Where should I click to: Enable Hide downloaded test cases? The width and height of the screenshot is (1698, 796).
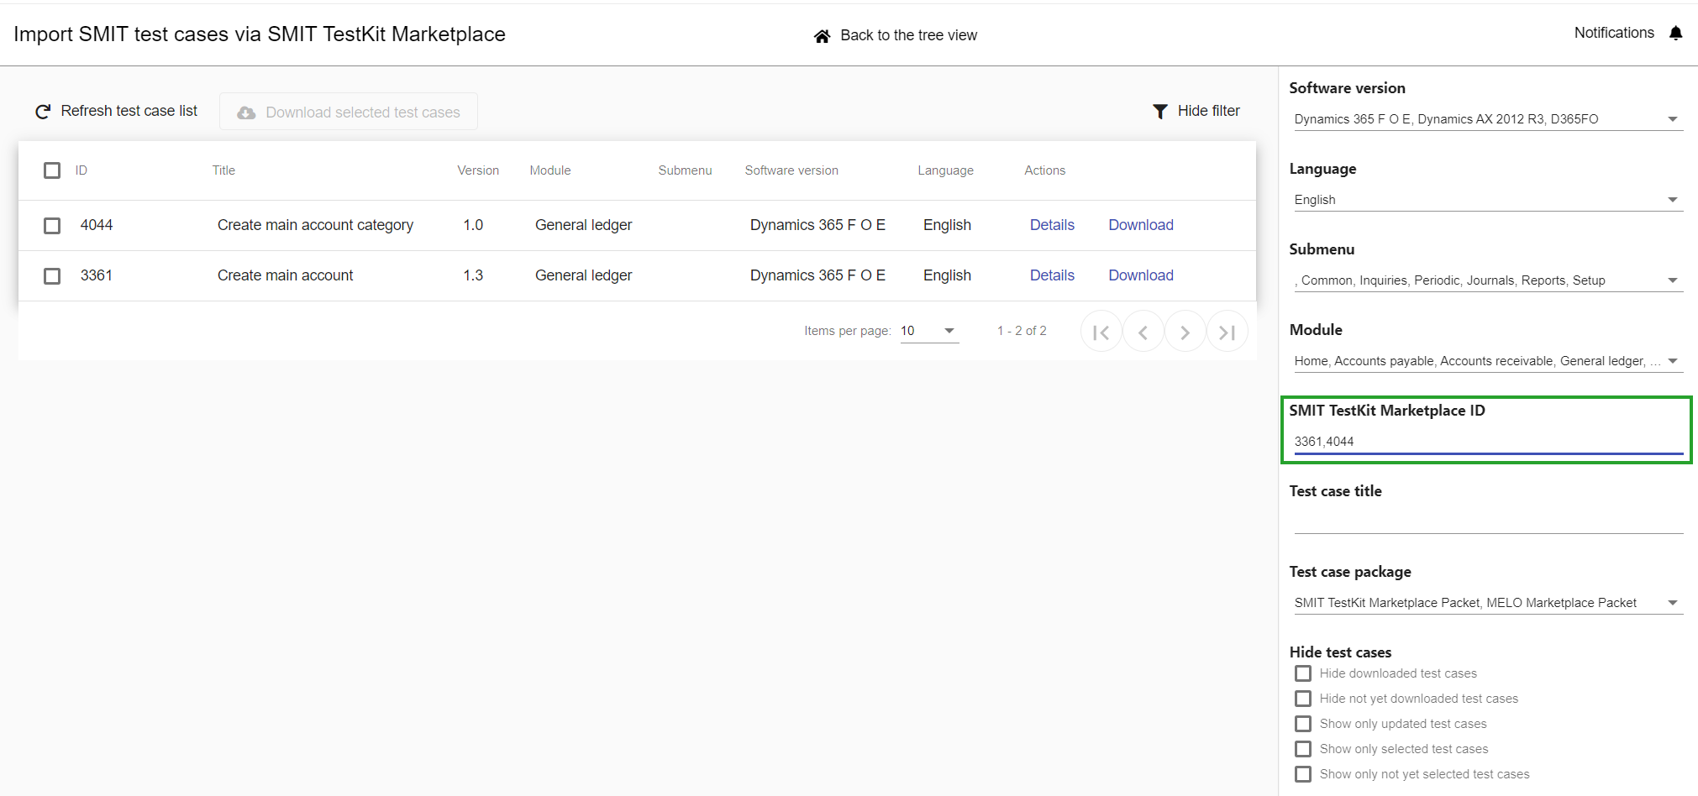pyautogui.click(x=1303, y=673)
